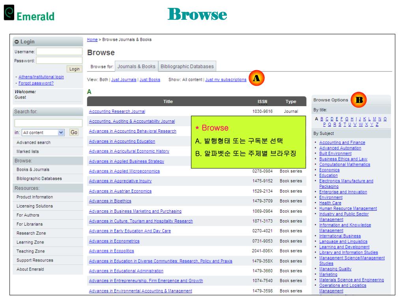The width and height of the screenshot is (404, 303).
Task: Open Marked lists in sidebar
Action: coord(28,151)
